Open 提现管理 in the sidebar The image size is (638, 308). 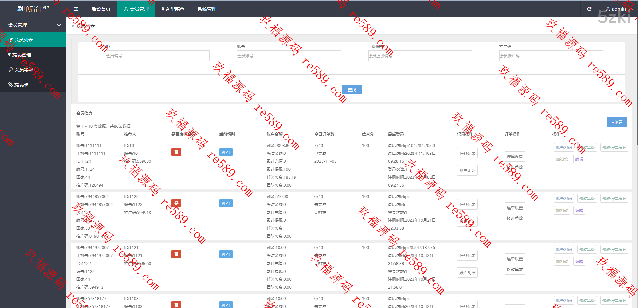click(x=22, y=55)
